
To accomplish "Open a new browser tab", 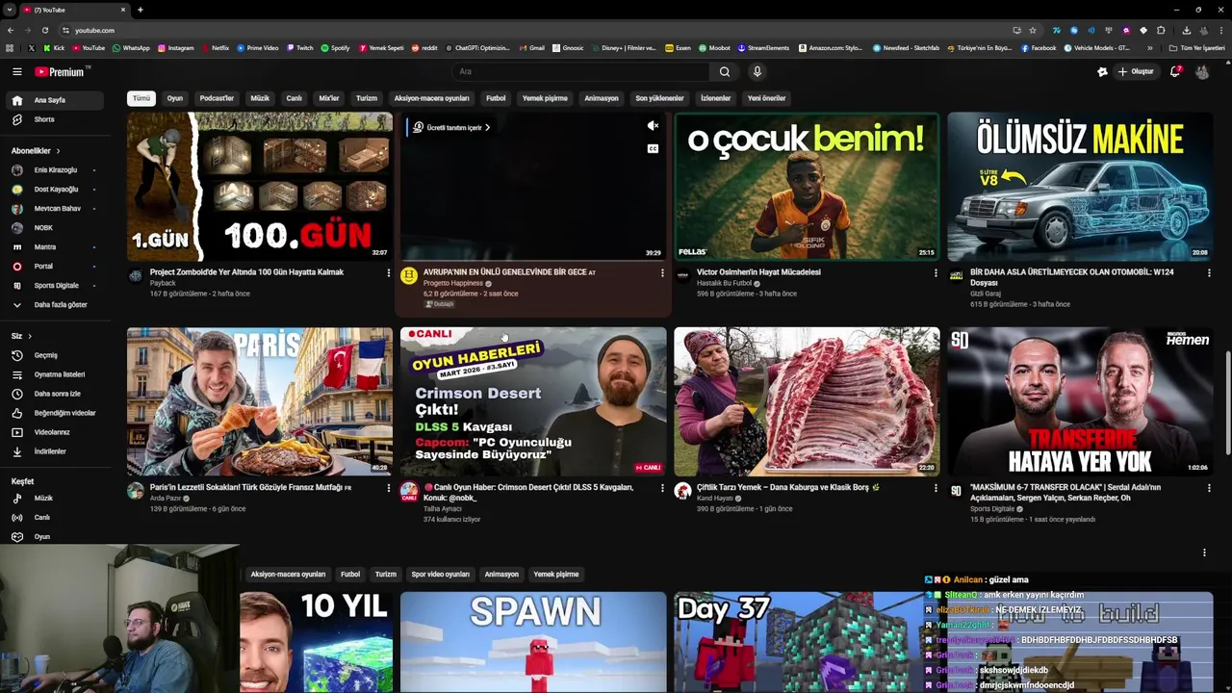I will pos(141,10).
